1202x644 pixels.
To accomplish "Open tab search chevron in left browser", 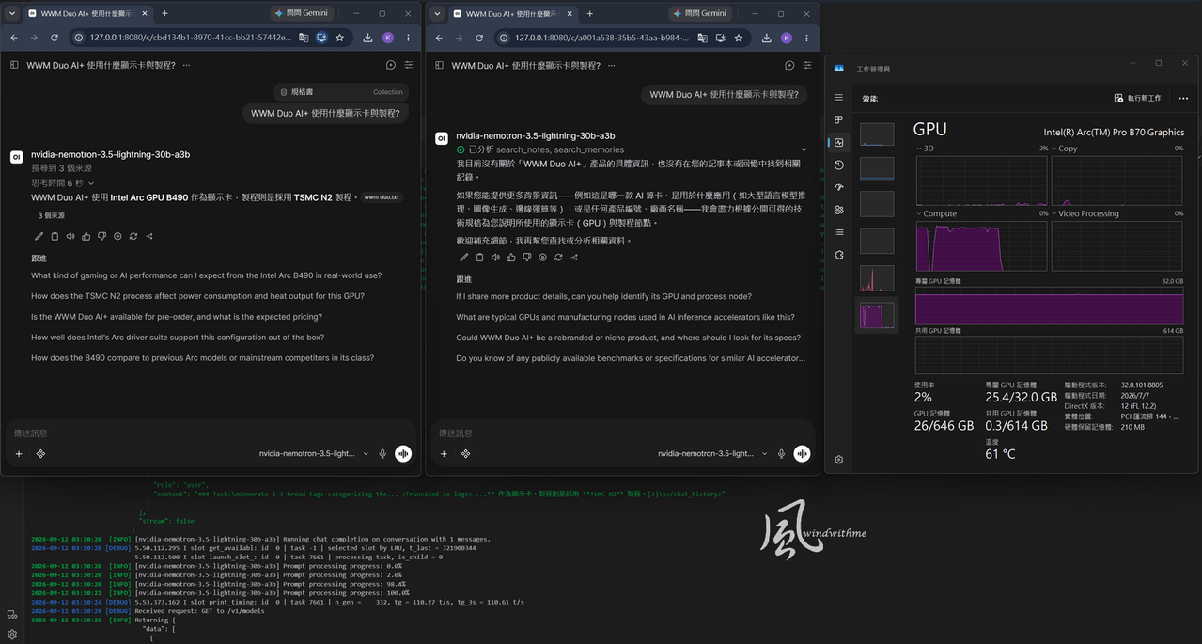I will pos(12,13).
